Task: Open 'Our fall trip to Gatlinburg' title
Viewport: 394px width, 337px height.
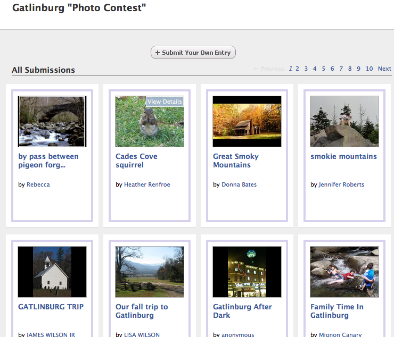Action: [x=142, y=311]
